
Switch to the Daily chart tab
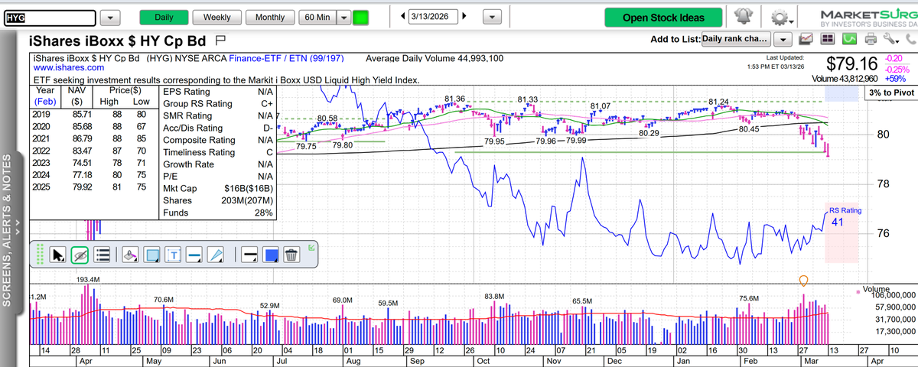[x=164, y=17]
